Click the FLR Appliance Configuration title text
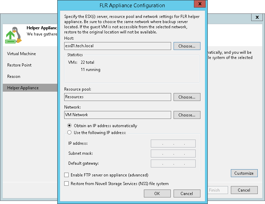265x204 pixels. tap(132, 6)
